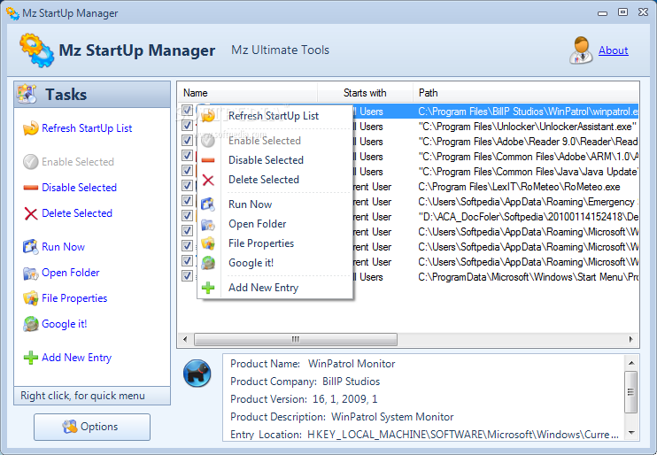Image resolution: width=657 pixels, height=455 pixels.
Task: Toggle checkbox for the Java Update entry
Action: pos(187,171)
